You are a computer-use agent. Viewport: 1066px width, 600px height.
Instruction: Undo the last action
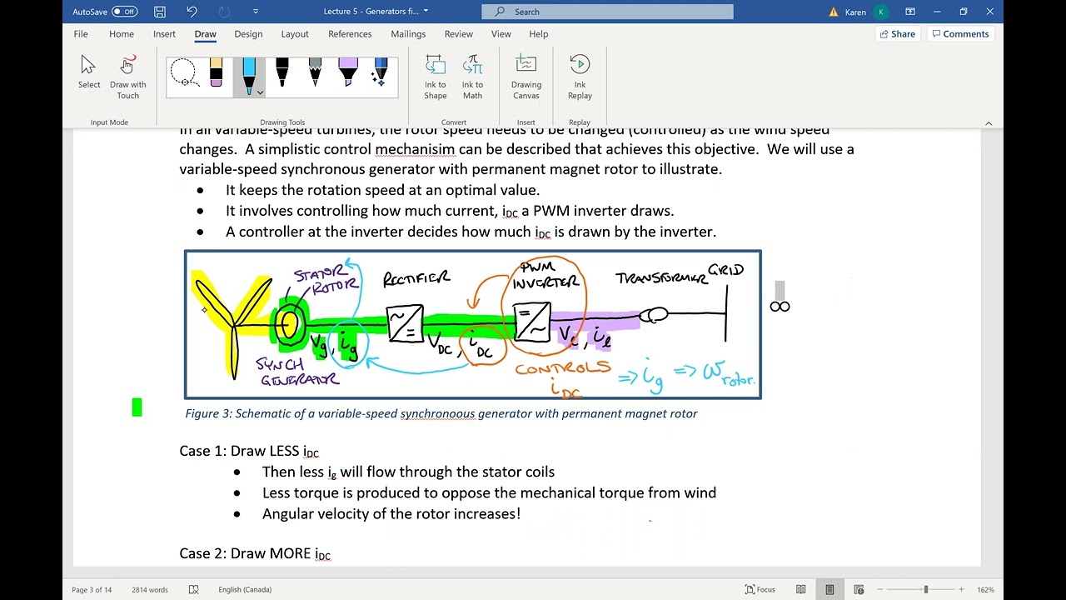pos(192,12)
